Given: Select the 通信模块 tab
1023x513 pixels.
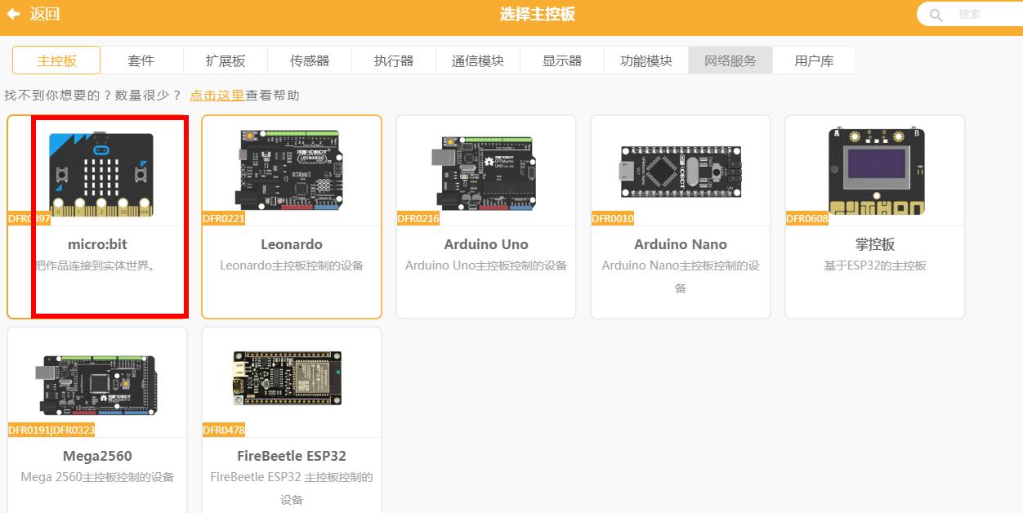Looking at the screenshot, I should pos(478,60).
